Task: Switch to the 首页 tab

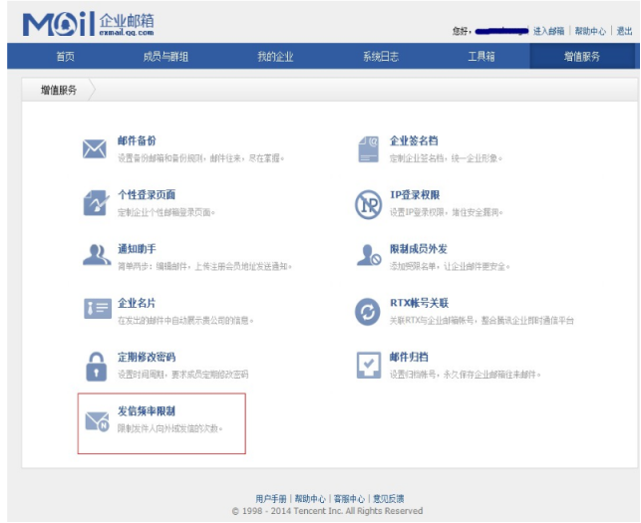Action: 66,56
